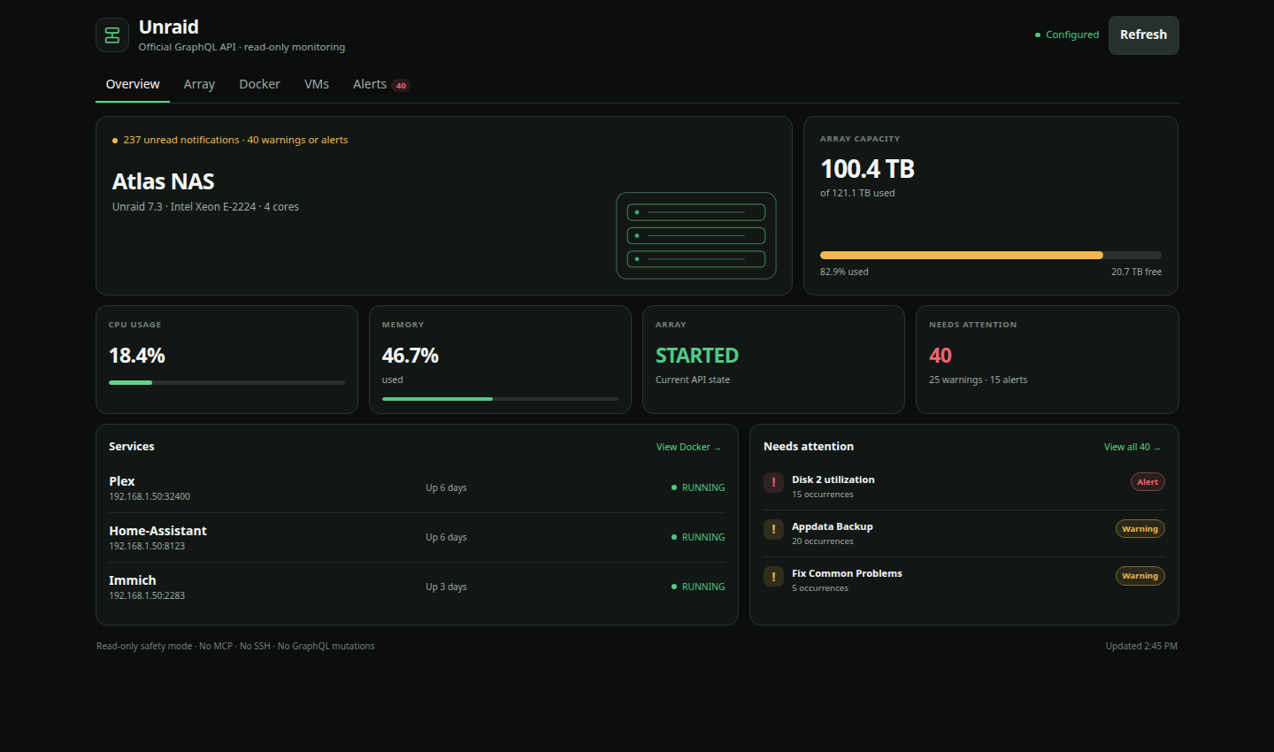The height and width of the screenshot is (752, 1274).
Task: Click the Updated 2:45 PM timestamp
Action: (x=1141, y=646)
